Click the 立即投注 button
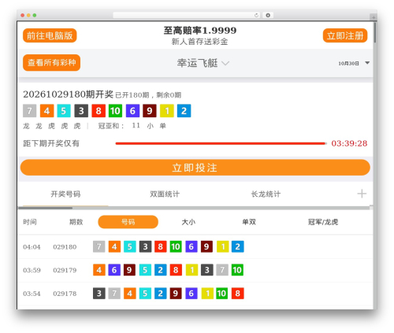394x333 pixels. point(195,168)
